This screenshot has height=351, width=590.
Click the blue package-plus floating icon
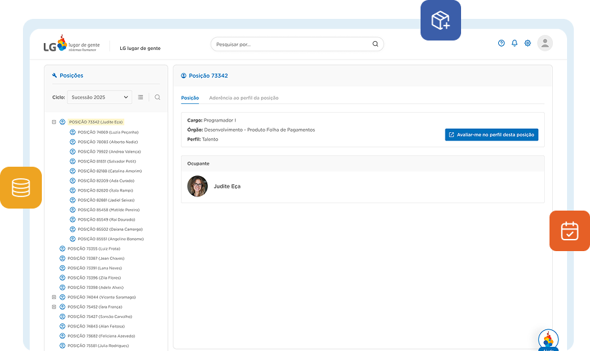tap(441, 20)
